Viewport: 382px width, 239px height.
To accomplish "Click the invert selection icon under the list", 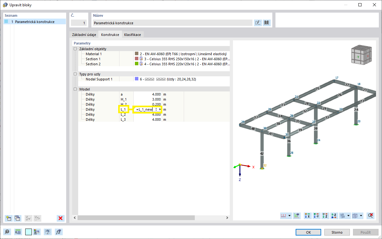I will coord(37,218).
